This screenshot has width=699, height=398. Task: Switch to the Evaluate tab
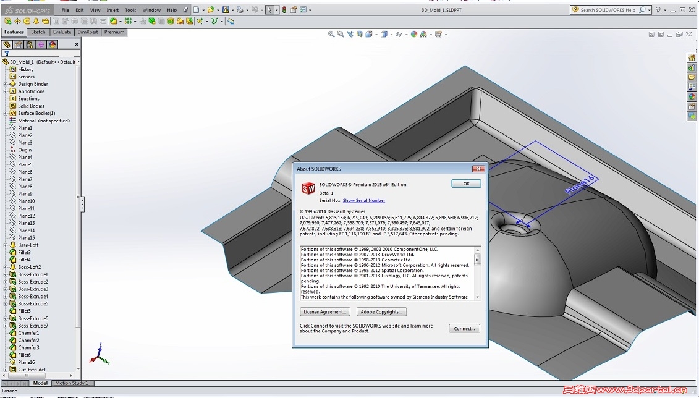pos(62,32)
